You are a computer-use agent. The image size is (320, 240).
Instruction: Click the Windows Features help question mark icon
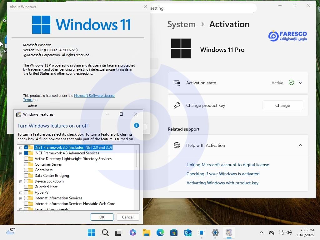(x=136, y=125)
